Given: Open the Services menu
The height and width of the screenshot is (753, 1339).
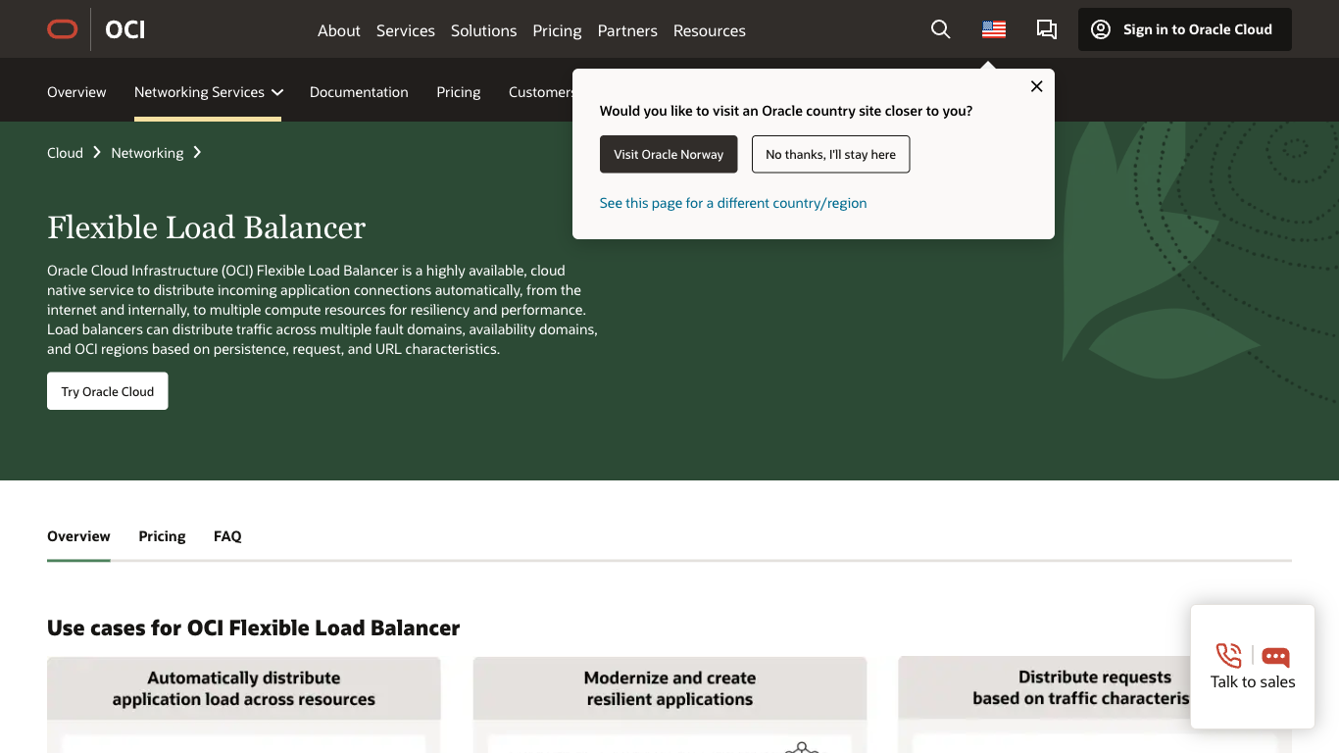Looking at the screenshot, I should pyautogui.click(x=405, y=30).
